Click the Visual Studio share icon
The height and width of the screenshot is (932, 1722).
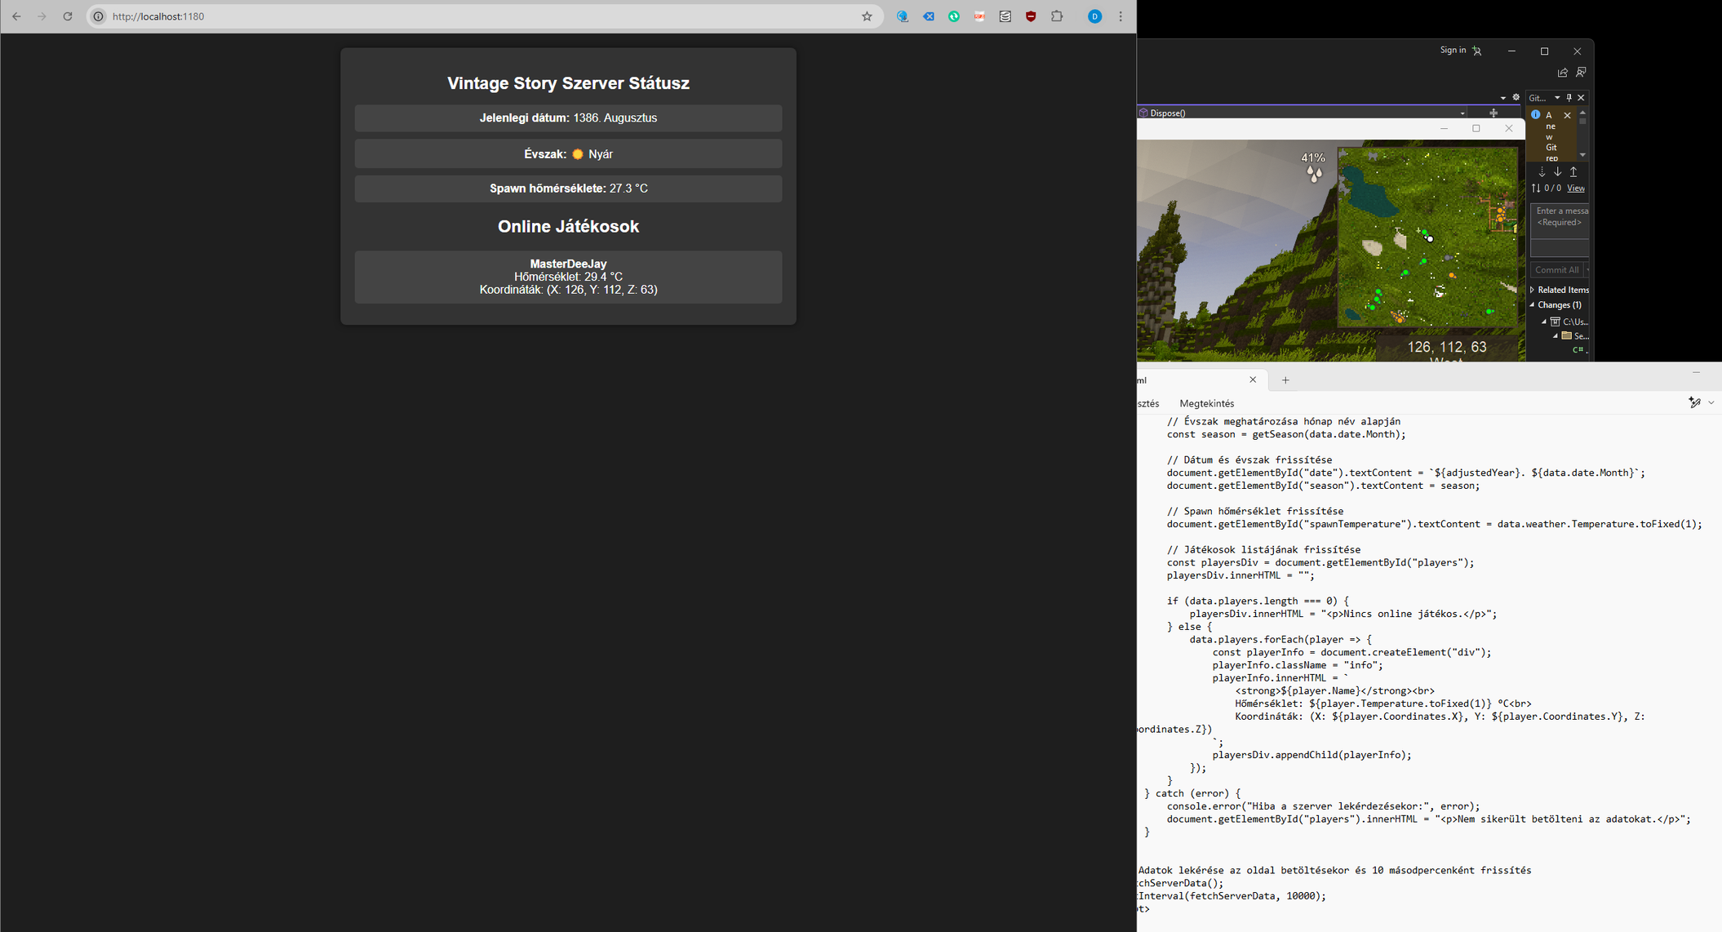1562,73
